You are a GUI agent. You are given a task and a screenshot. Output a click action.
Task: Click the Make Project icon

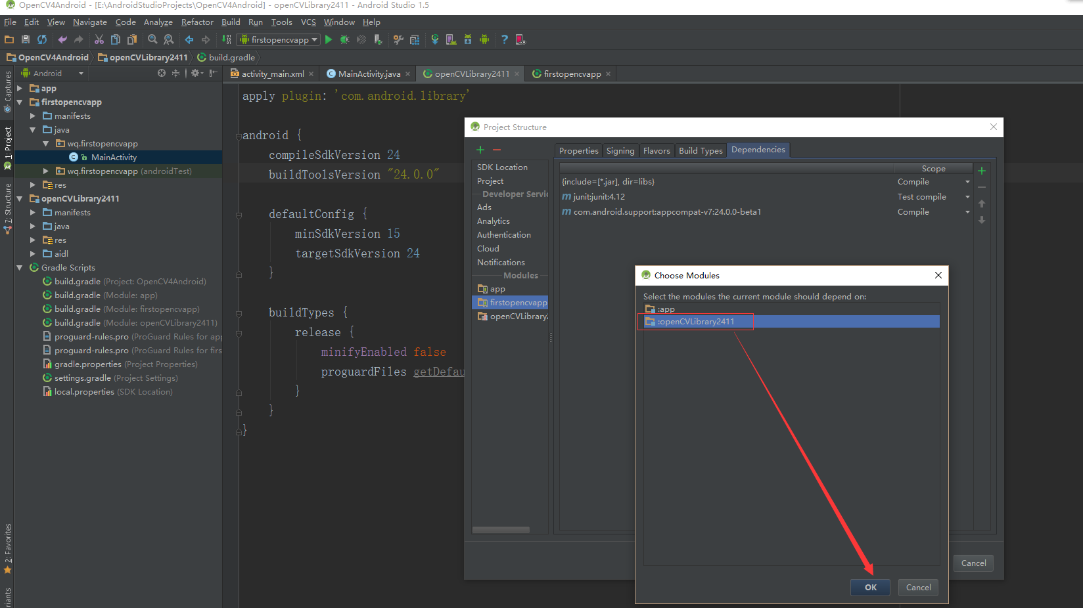click(227, 39)
